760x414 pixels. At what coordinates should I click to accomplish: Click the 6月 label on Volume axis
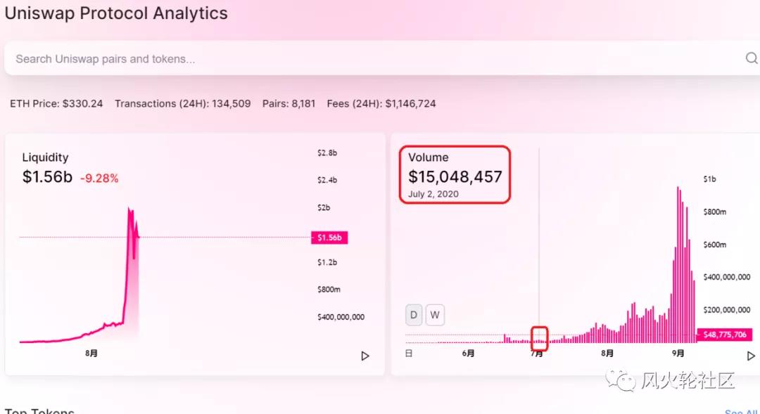pyautogui.click(x=468, y=353)
